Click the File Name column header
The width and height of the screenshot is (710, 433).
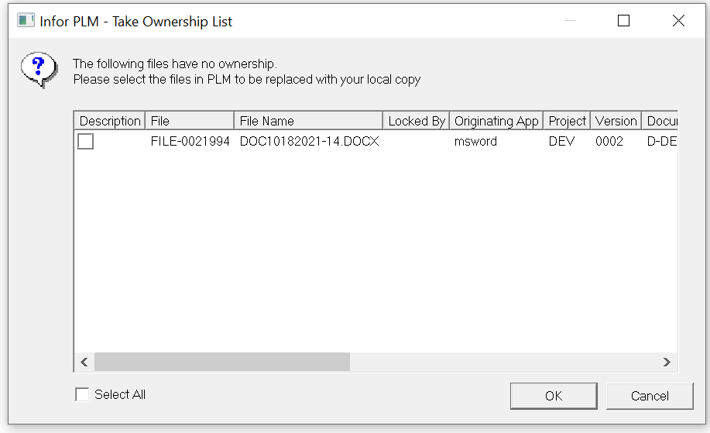[308, 121]
